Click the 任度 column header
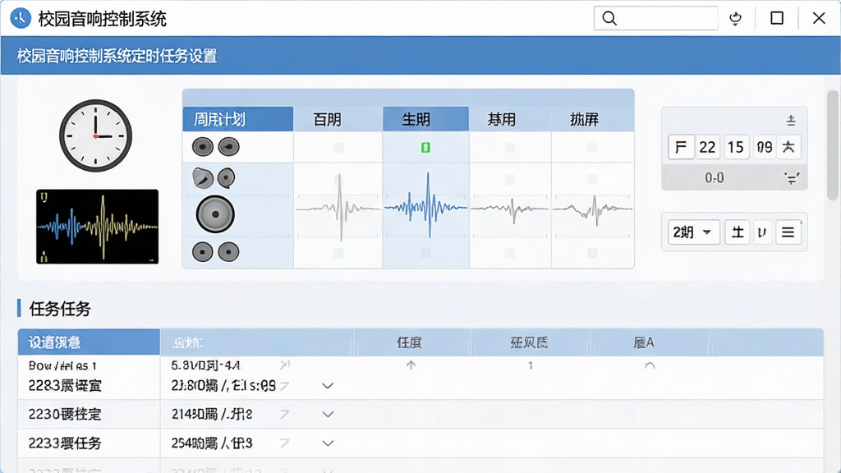The image size is (841, 473). point(409,342)
